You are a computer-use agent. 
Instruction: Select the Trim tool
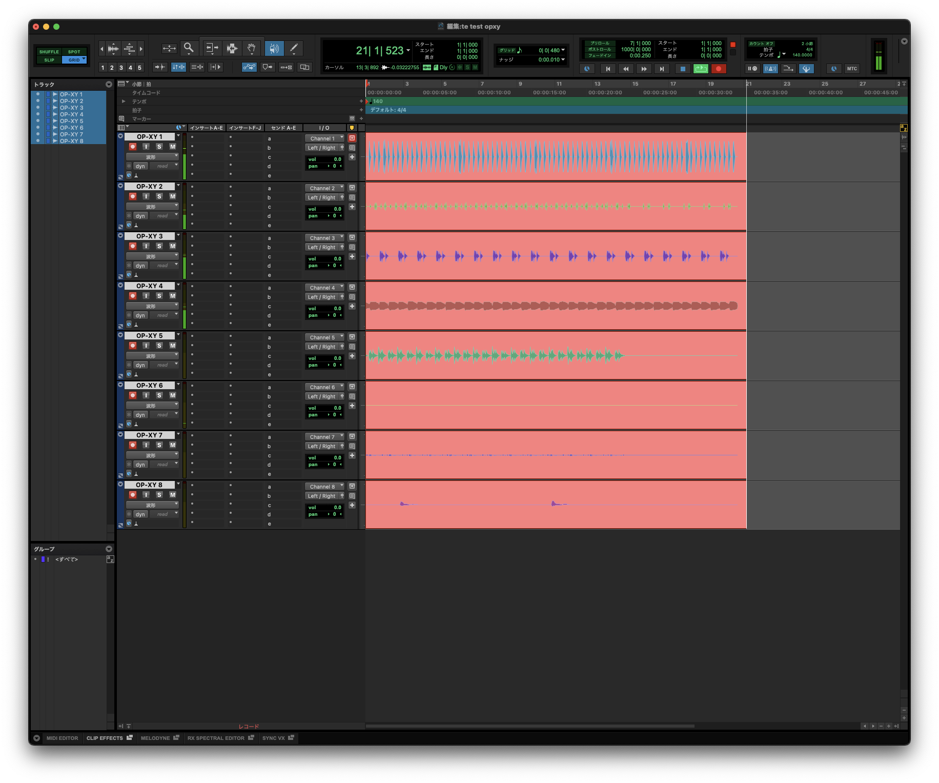tap(211, 48)
